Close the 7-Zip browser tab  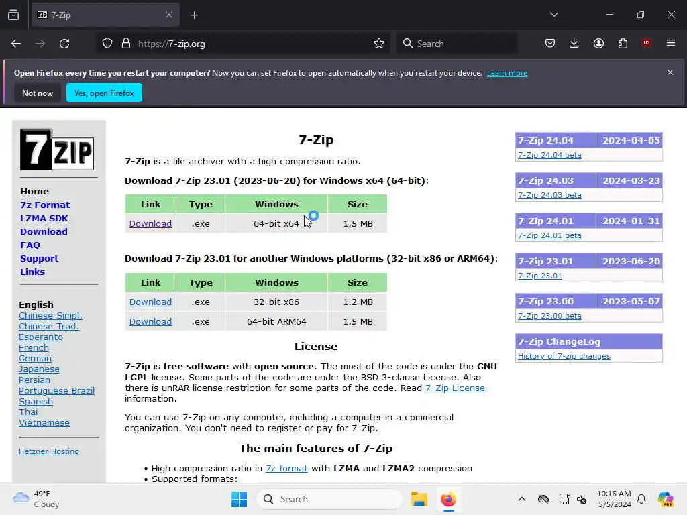coord(168,15)
